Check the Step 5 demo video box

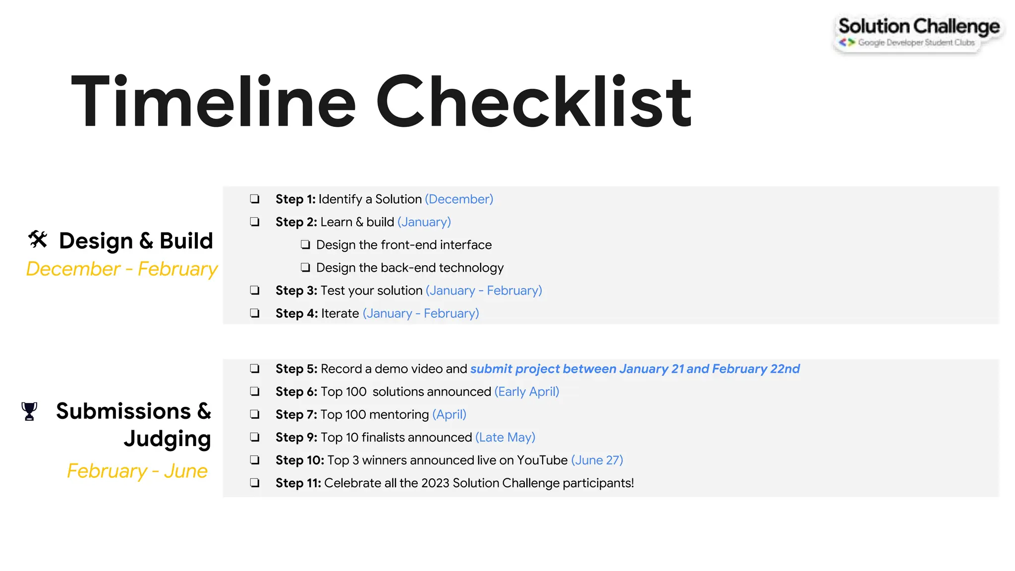(255, 369)
